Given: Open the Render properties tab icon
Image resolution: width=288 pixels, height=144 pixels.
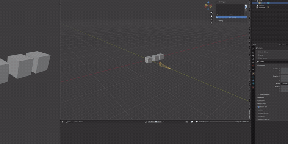Looking at the screenshot, I should coord(253,53).
